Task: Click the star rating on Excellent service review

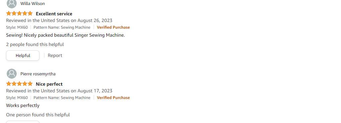Action: 19,13
